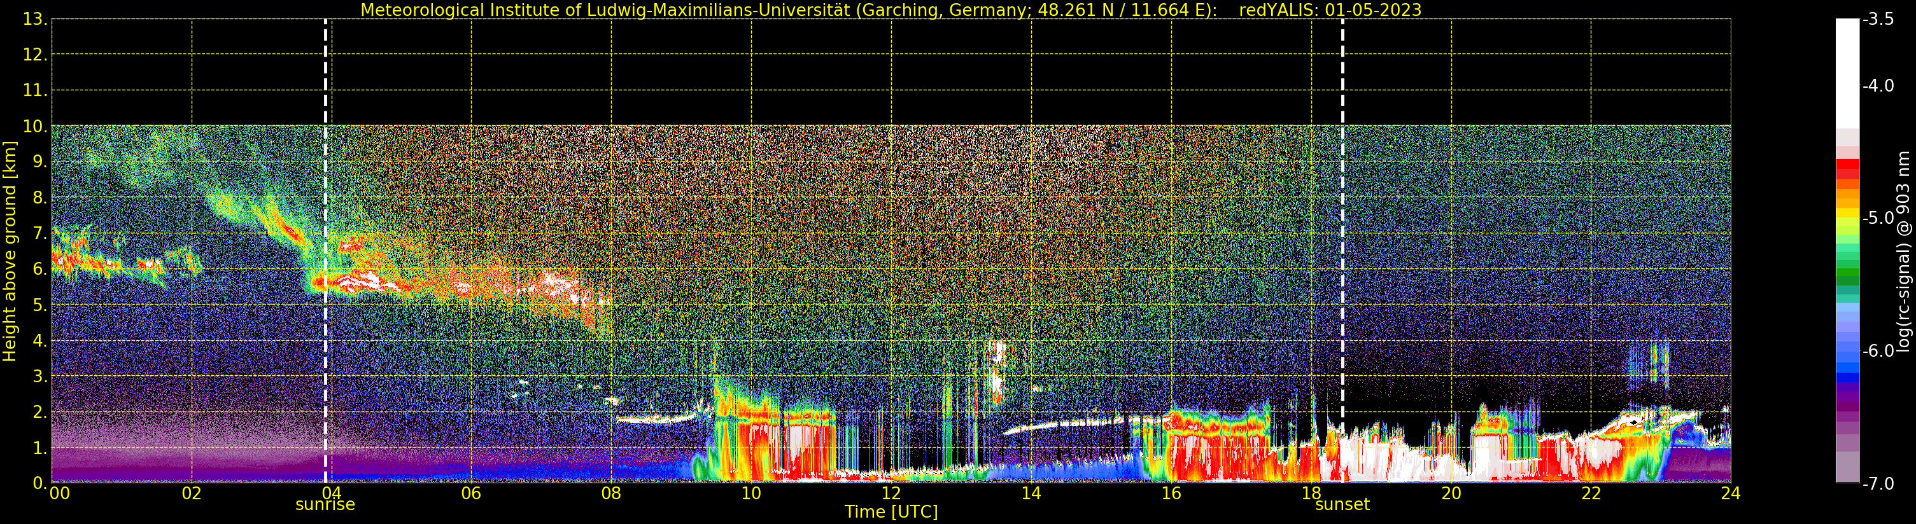Click the height tick label '4.'
This screenshot has width=1916, height=524.
coord(40,340)
